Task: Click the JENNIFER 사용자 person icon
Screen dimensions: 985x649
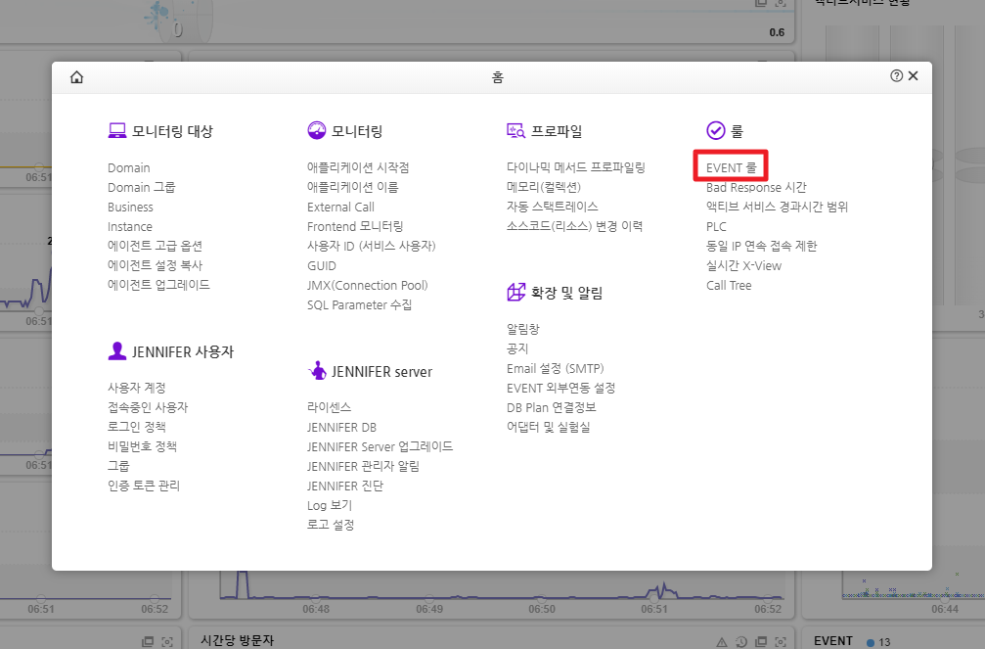Action: coord(116,350)
